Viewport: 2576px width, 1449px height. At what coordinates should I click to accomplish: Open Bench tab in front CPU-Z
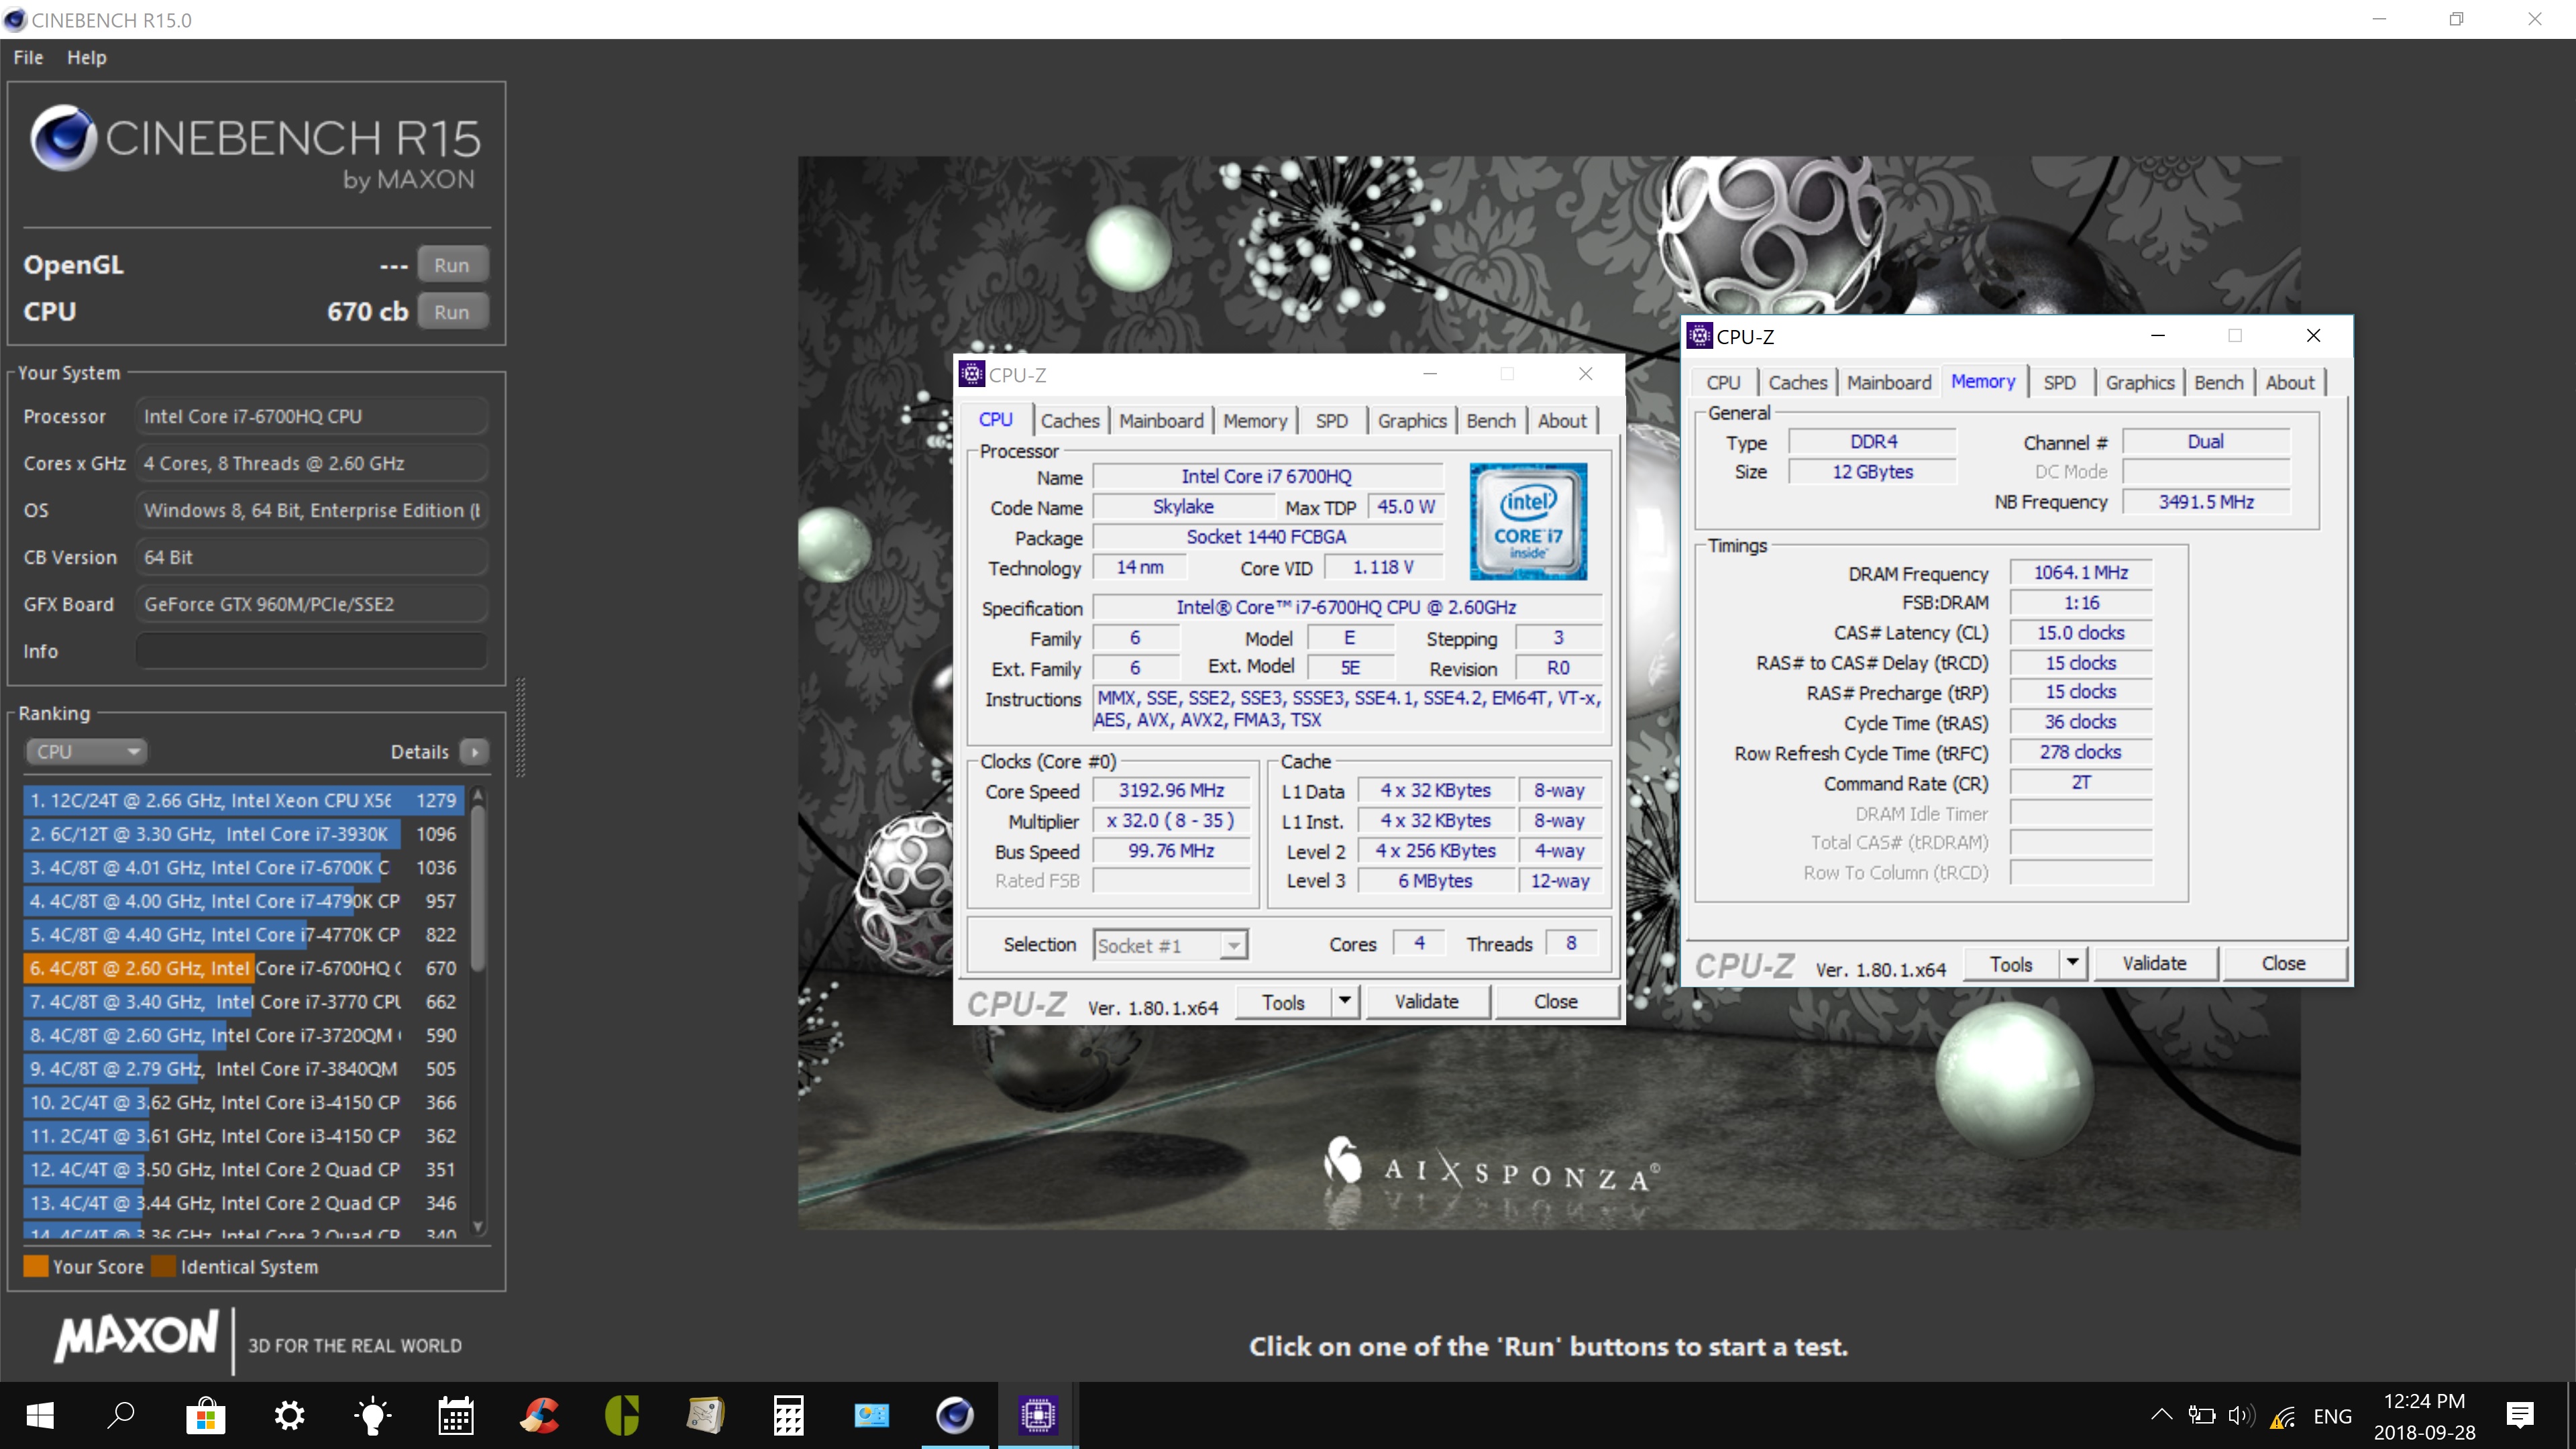[x=1491, y=421]
